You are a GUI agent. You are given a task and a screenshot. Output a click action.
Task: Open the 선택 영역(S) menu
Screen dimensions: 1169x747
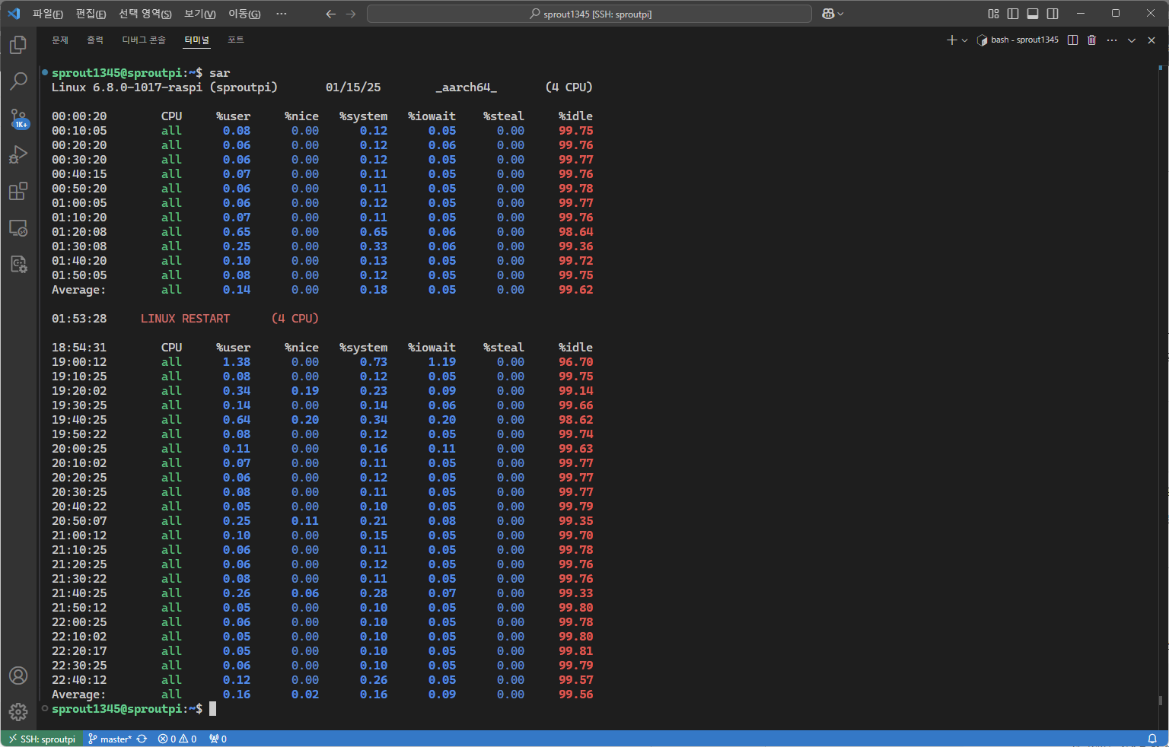(x=145, y=14)
